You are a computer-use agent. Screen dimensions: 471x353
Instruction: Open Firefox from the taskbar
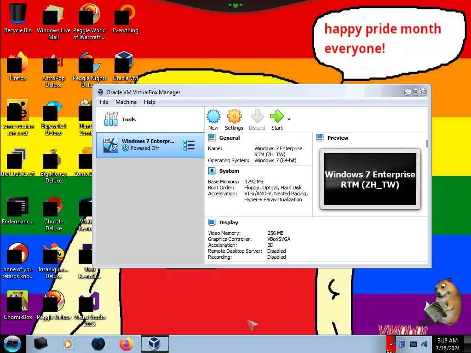(x=126, y=344)
